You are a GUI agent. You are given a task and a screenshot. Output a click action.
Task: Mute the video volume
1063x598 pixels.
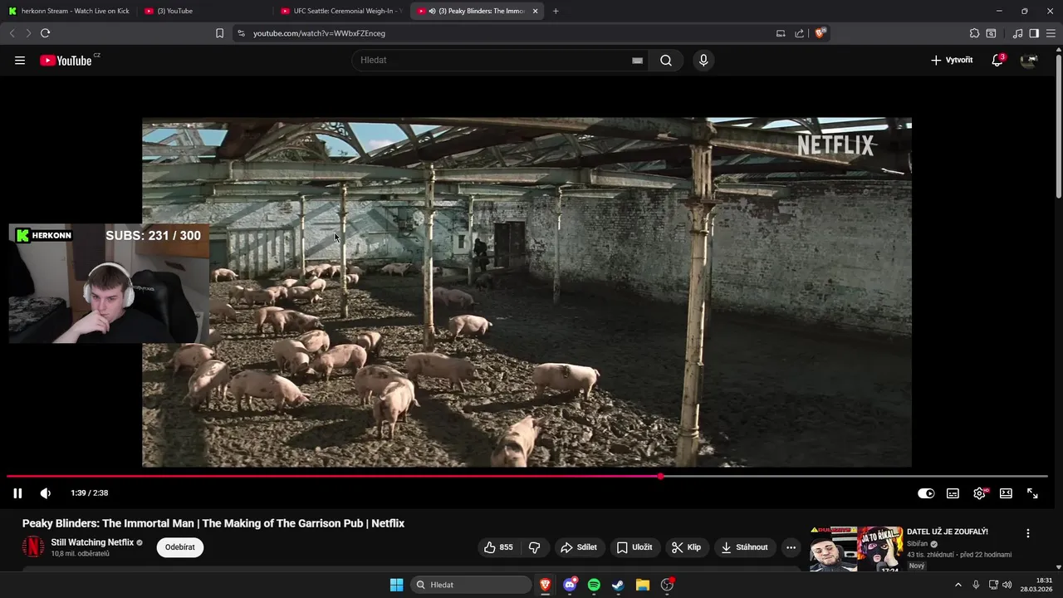pos(46,493)
